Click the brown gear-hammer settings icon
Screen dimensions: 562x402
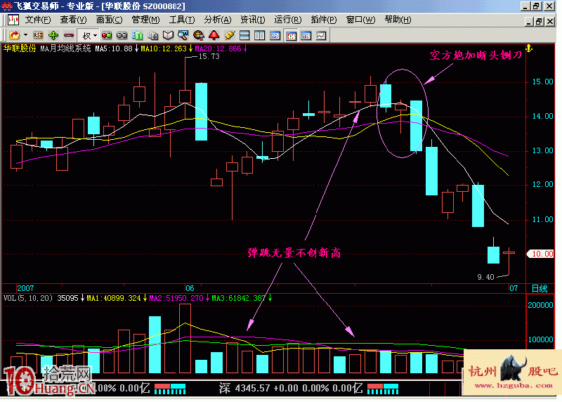pyautogui.click(x=199, y=36)
